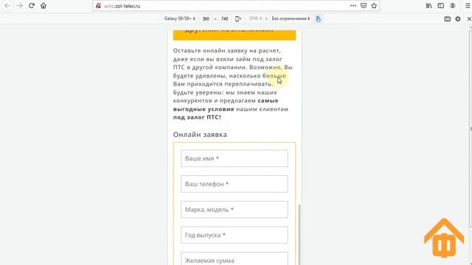Viewport: 472px width, 265px height.
Task: Close responsive design mode
Action: (x=469, y=18)
